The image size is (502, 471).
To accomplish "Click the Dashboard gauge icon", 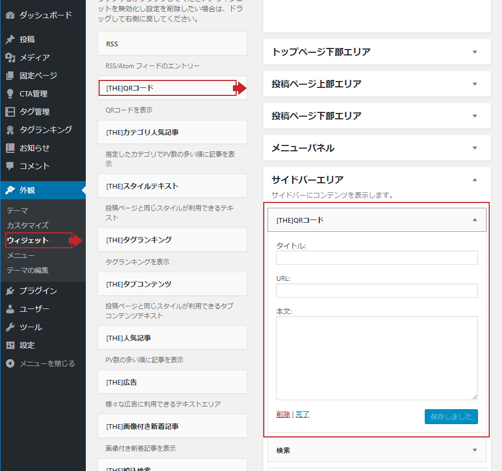I will [x=10, y=15].
